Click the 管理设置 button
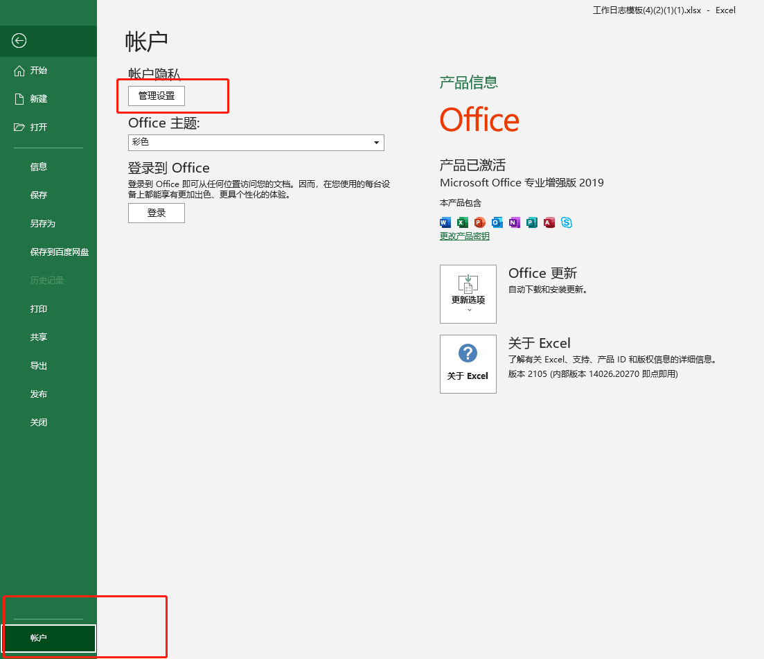The height and width of the screenshot is (659, 764). point(157,96)
